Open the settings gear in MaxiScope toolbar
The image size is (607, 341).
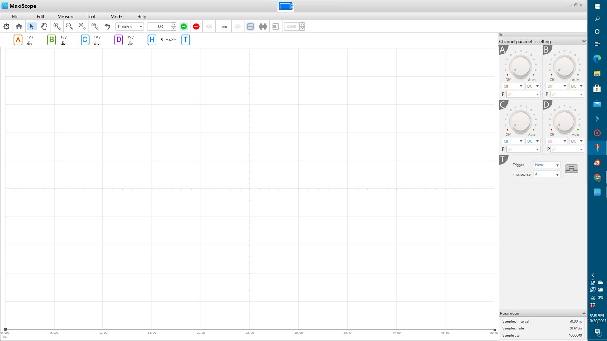pyautogui.click(x=7, y=27)
